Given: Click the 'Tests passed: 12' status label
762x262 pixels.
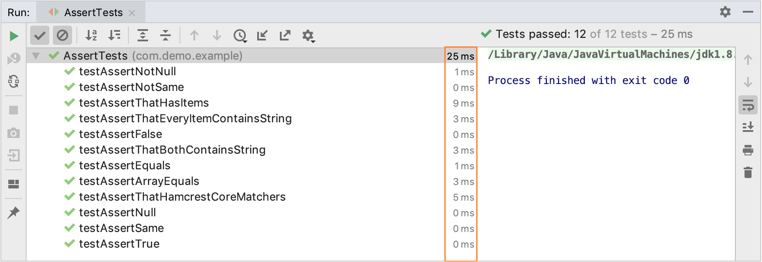Looking at the screenshot, I should coord(541,34).
